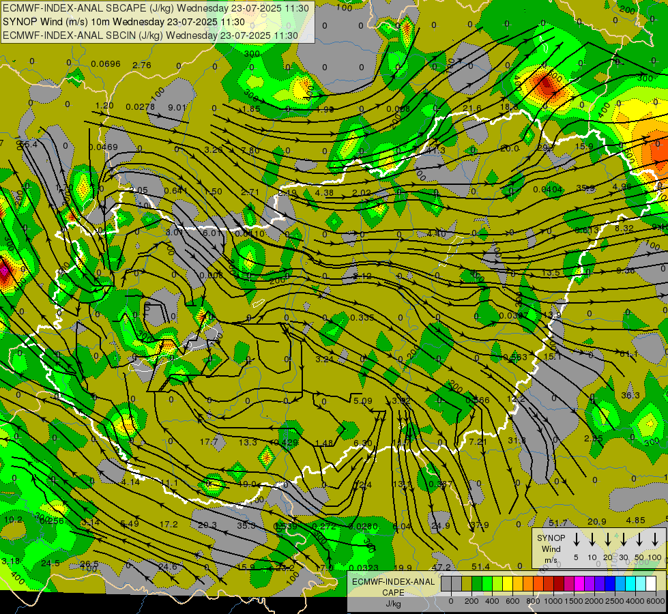
Task: Click the map value 4.40
Action: (x=437, y=233)
